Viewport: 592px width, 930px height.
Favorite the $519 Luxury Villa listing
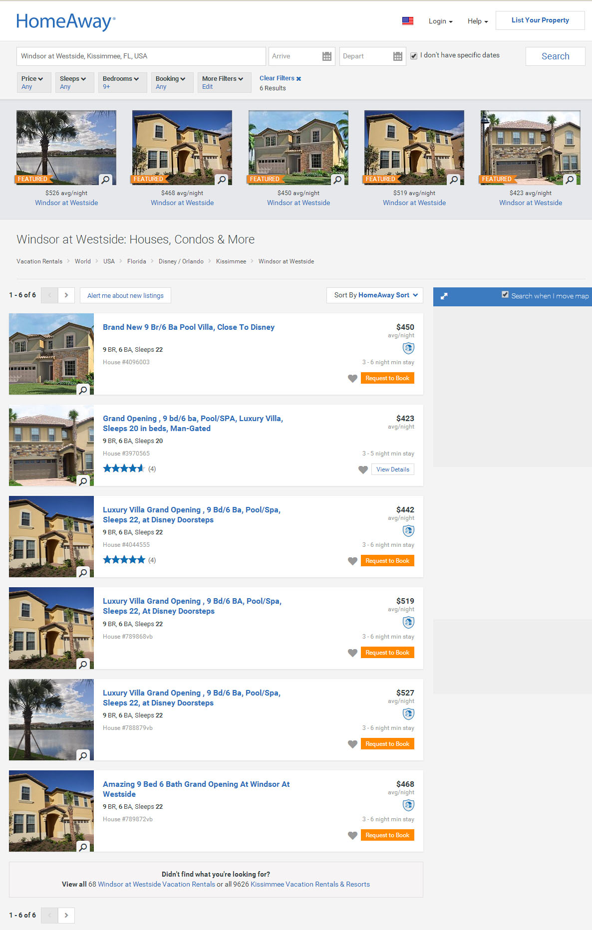352,653
